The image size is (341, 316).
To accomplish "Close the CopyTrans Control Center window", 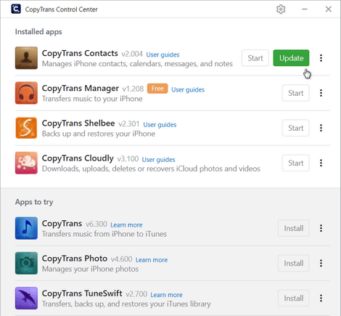I will (329, 9).
